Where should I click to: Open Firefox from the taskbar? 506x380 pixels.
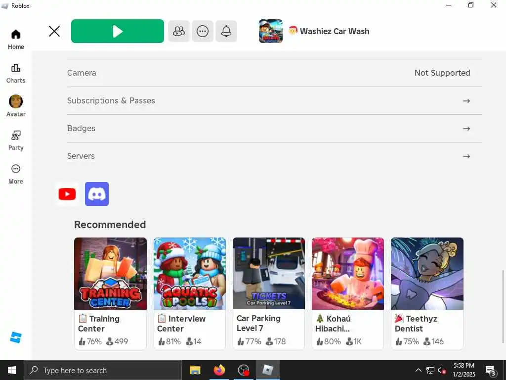pyautogui.click(x=219, y=370)
